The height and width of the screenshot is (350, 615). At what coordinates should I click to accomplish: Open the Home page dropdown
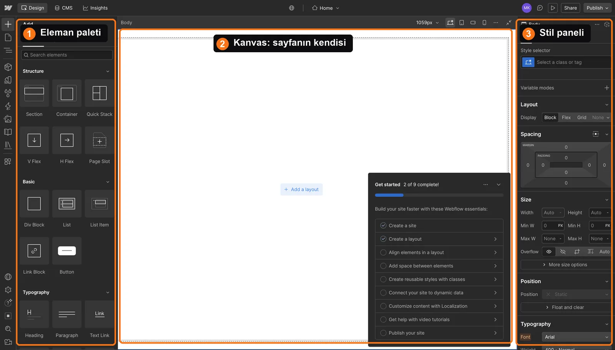(x=326, y=8)
